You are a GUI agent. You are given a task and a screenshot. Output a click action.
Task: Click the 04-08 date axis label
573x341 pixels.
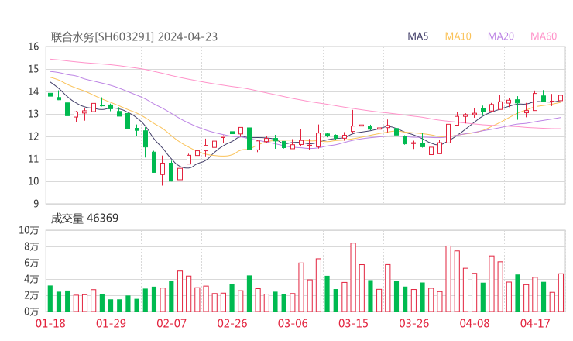tap(475, 323)
